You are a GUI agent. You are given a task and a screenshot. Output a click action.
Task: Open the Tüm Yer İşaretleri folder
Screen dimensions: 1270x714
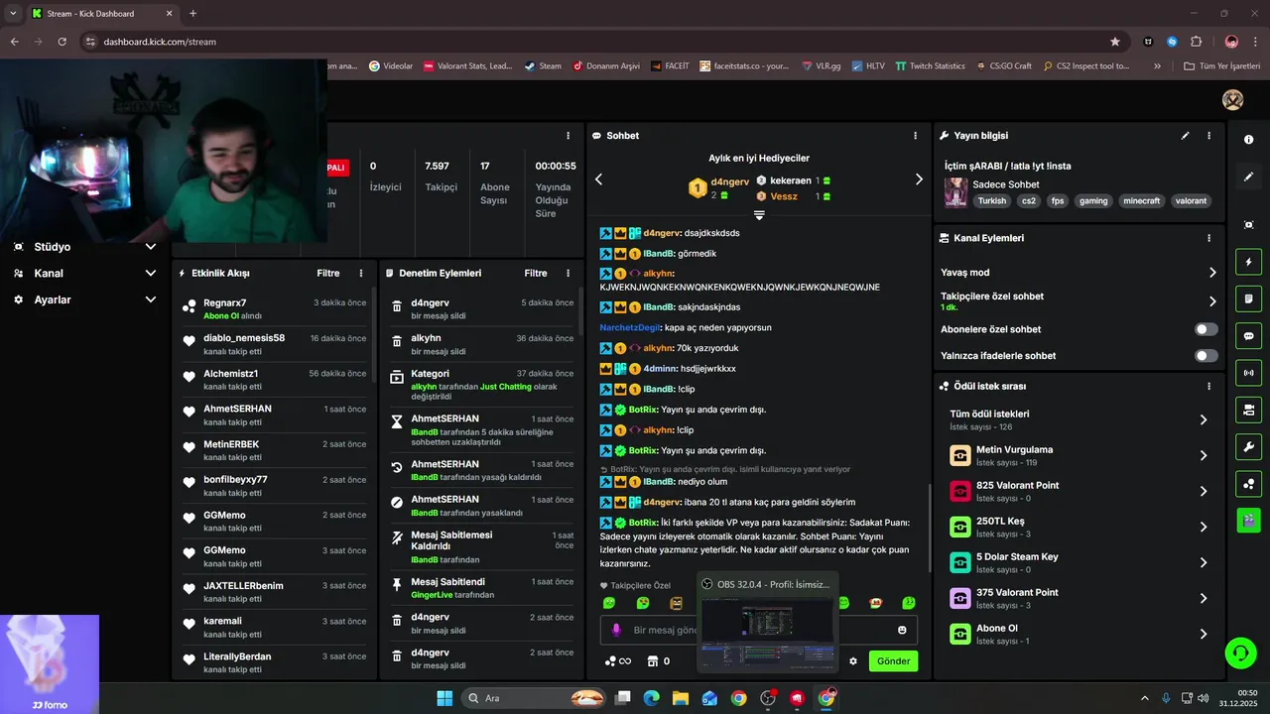click(x=1220, y=66)
